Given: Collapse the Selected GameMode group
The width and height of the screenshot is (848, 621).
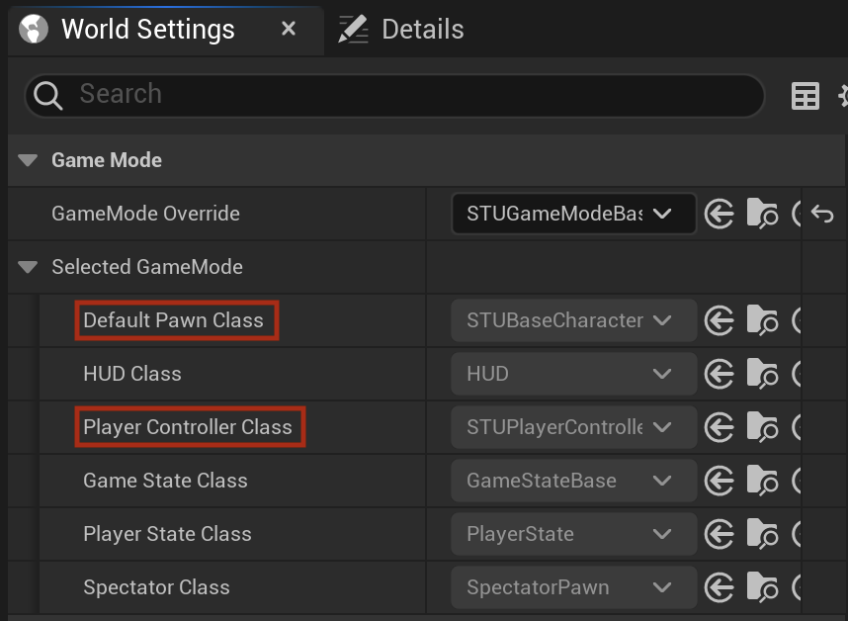Looking at the screenshot, I should coord(28,267).
